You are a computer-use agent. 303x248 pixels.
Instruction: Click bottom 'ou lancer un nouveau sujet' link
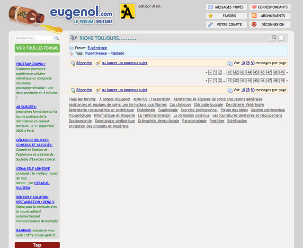[x=124, y=90]
